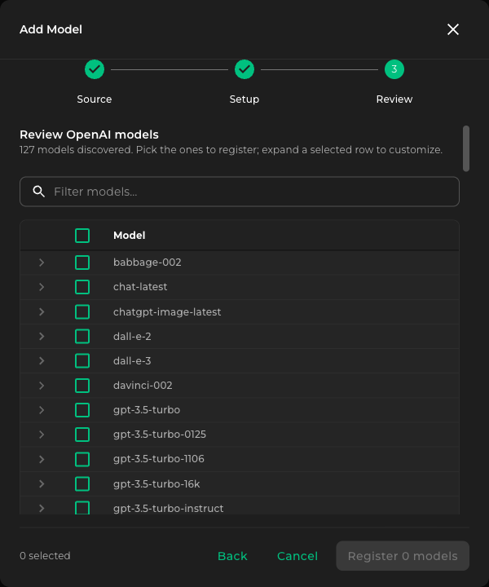The width and height of the screenshot is (489, 587).
Task: Expand the davinci-002 row
Action: [42, 385]
